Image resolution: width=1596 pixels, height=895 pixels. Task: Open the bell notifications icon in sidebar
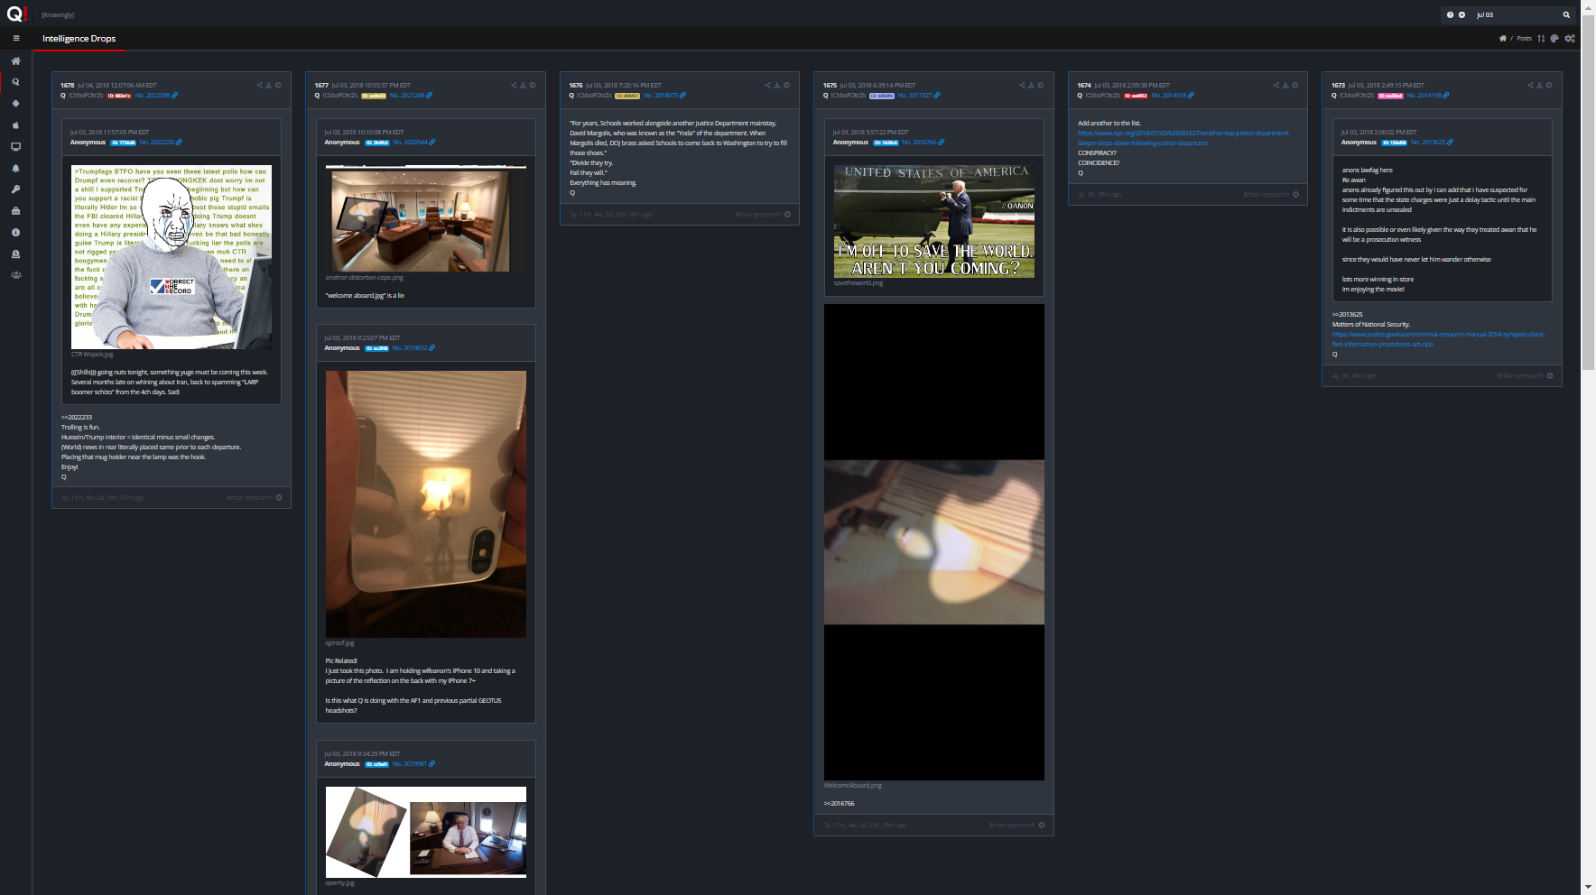point(15,169)
